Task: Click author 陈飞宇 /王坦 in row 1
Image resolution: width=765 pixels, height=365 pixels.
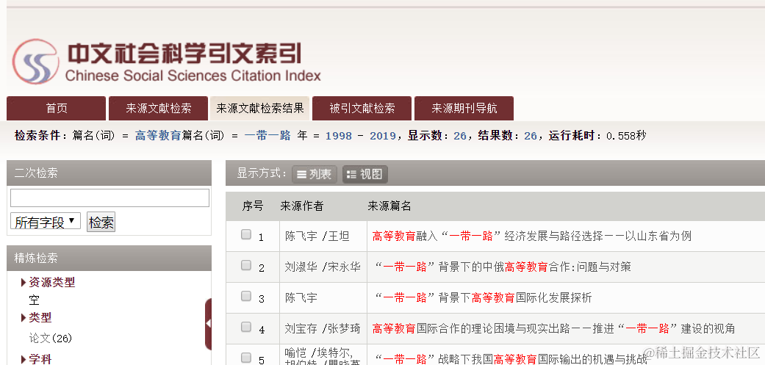Action: [x=317, y=236]
